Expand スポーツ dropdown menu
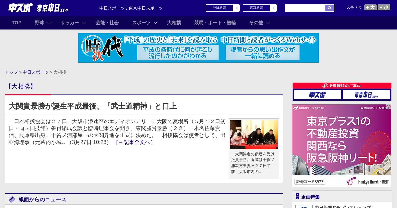This screenshot has width=397, height=208. click(145, 23)
